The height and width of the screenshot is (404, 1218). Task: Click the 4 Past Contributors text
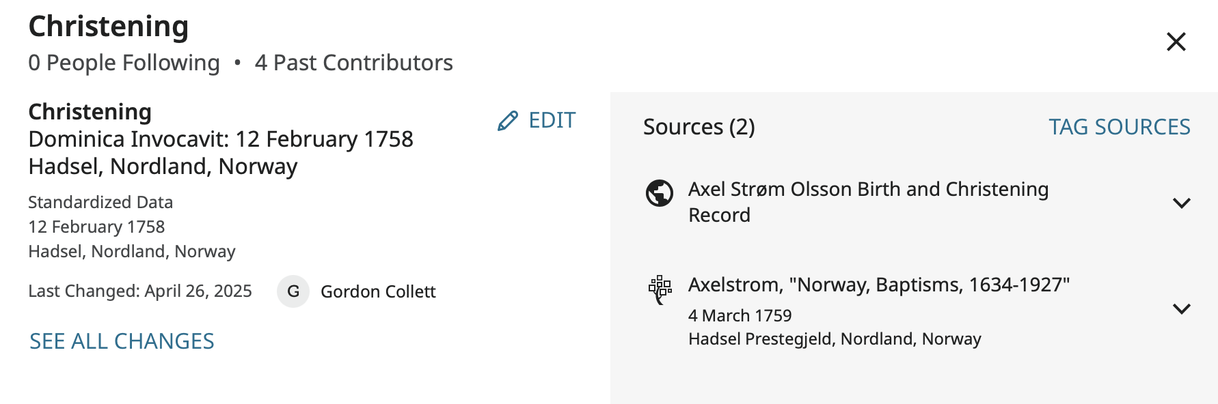(353, 63)
